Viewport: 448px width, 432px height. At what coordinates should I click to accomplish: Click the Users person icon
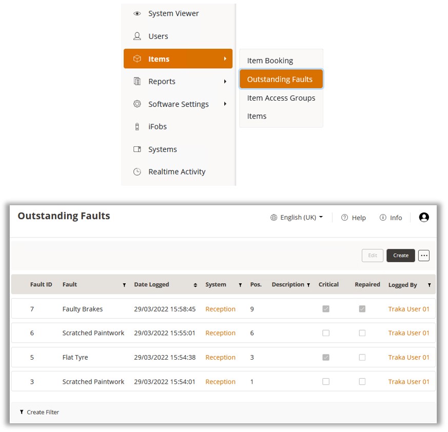[x=137, y=36]
